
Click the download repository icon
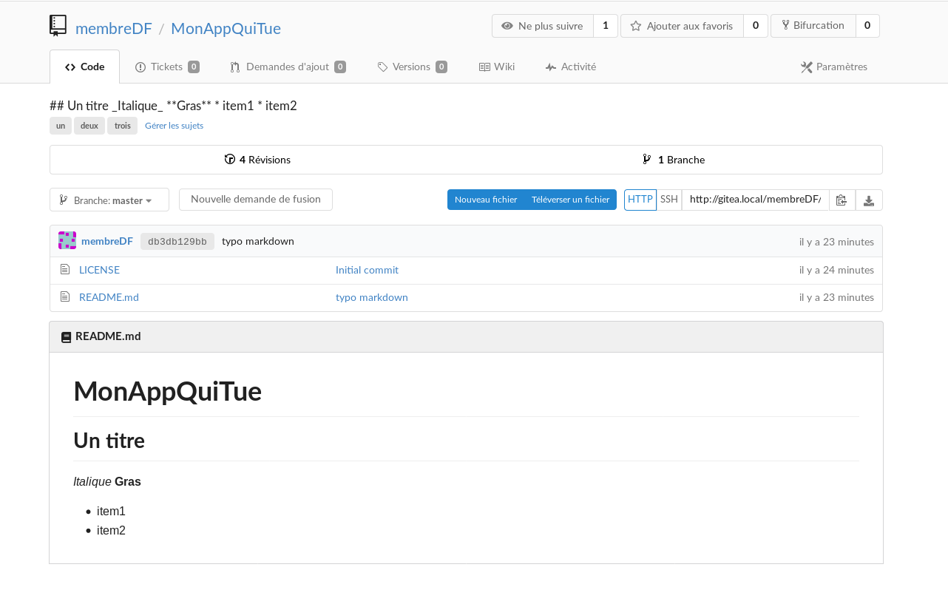[x=869, y=200]
